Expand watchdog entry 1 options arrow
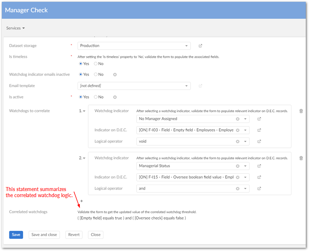 pyautogui.click(x=84, y=111)
